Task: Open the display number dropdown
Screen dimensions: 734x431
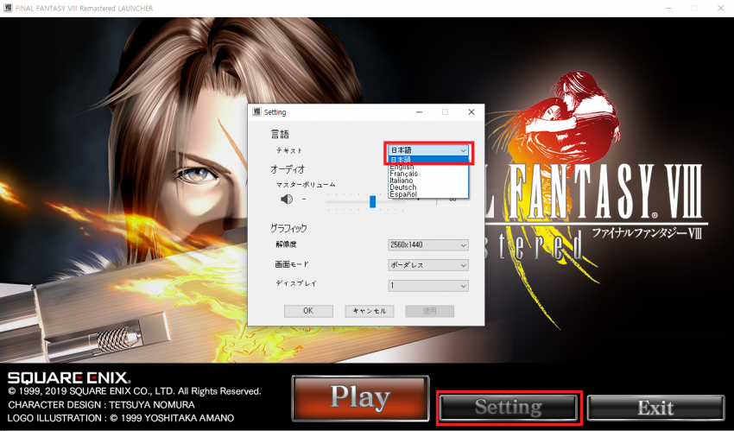Action: 427,285
